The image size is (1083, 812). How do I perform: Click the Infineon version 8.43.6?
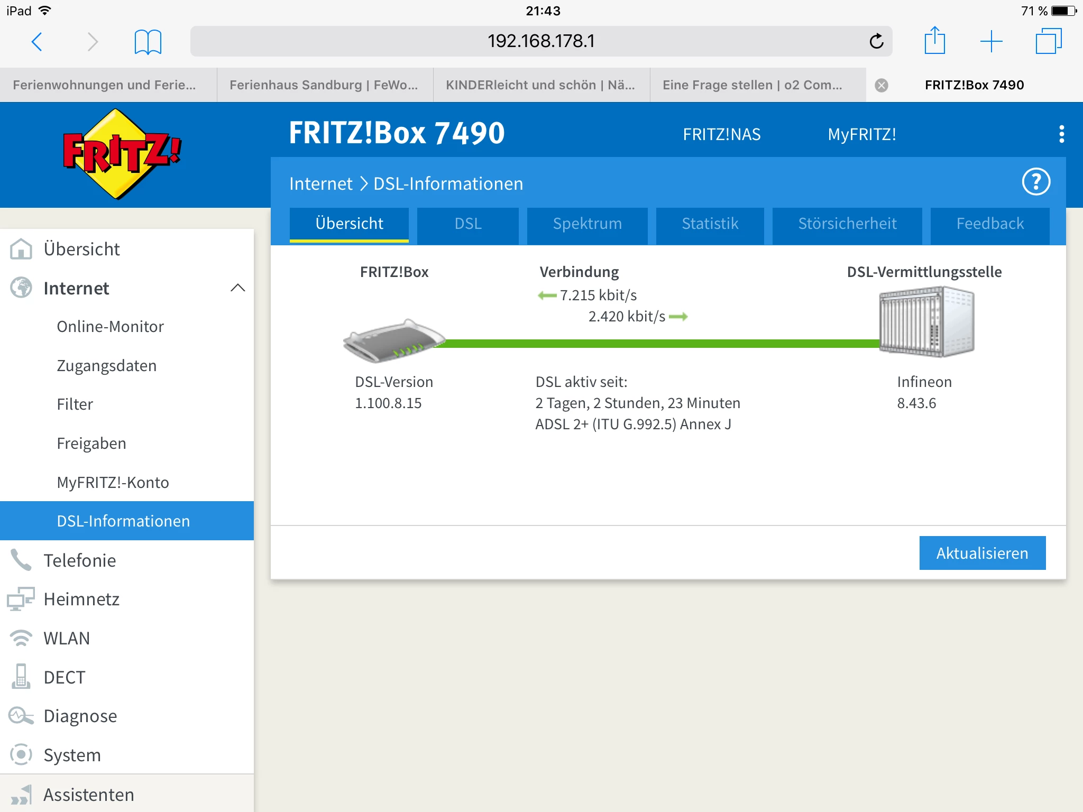[x=916, y=403]
